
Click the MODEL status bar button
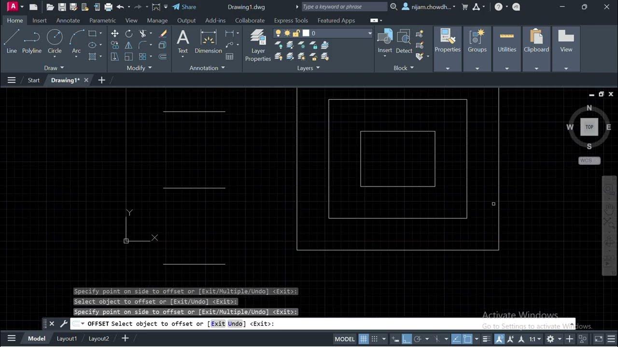point(345,339)
